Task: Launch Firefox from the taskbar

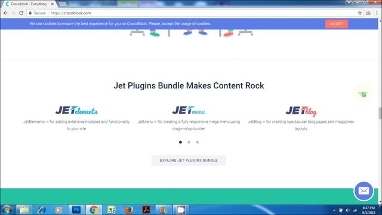Action: 129,210
